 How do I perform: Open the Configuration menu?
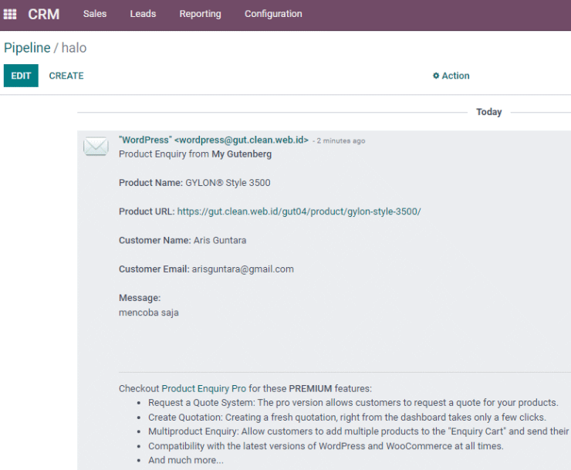(273, 14)
